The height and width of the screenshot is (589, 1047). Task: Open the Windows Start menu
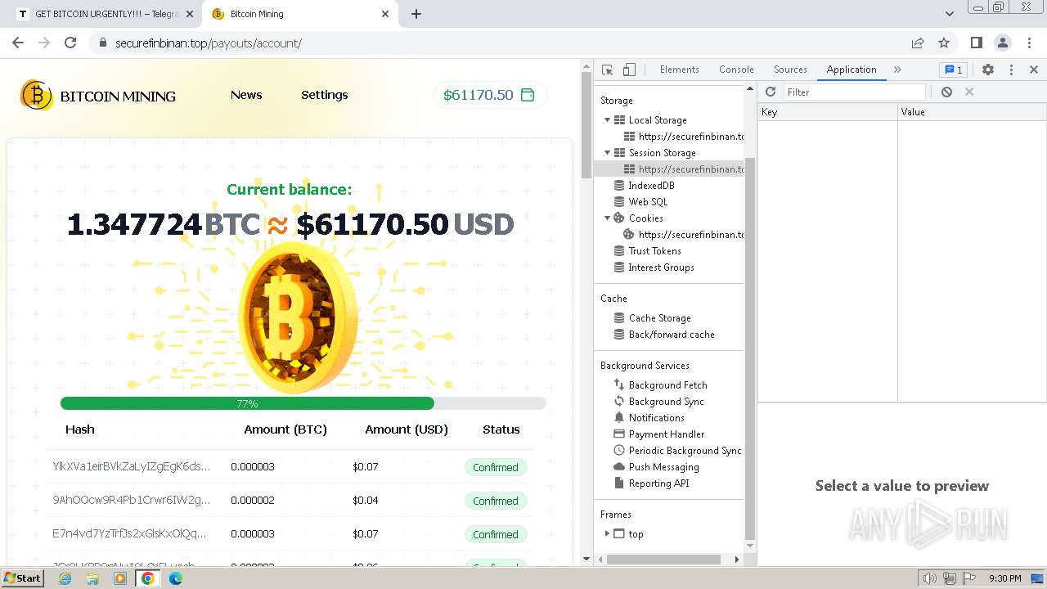[x=23, y=578]
